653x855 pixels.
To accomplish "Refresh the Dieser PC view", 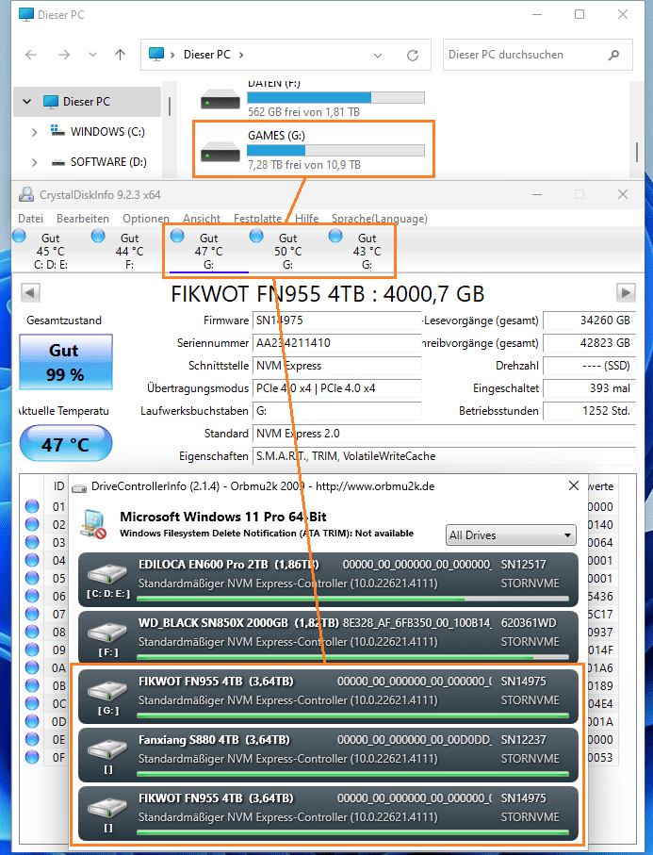I will point(413,55).
